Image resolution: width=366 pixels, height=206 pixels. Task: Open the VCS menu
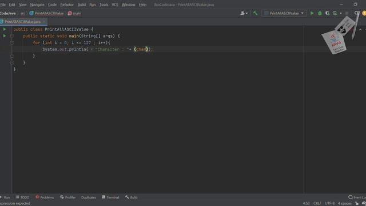point(115,5)
